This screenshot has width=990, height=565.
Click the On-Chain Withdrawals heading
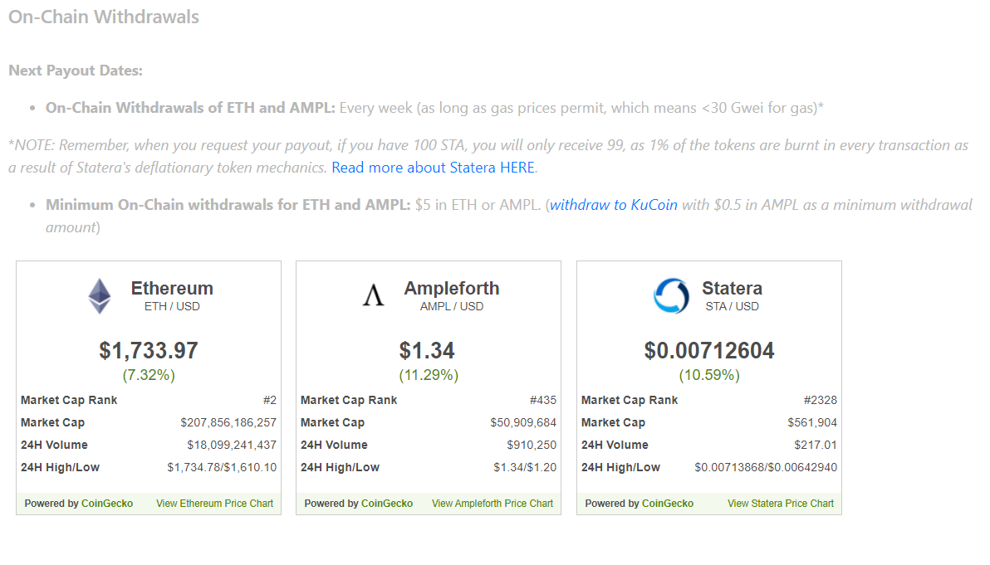point(104,17)
